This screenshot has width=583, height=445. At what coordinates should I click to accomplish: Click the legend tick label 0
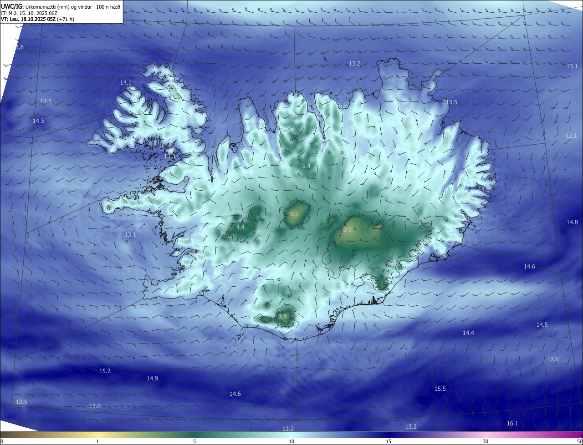pos(2,441)
